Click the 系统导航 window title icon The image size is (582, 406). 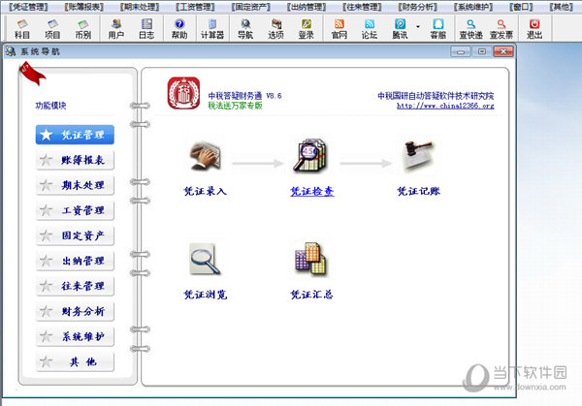[x=11, y=51]
